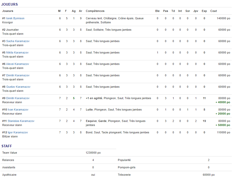233x180 pixels.
Task: Click the Gustav Karamazov name link
Action: 18,87
